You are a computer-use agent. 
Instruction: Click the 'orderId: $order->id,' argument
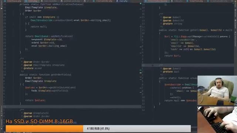point(43,43)
